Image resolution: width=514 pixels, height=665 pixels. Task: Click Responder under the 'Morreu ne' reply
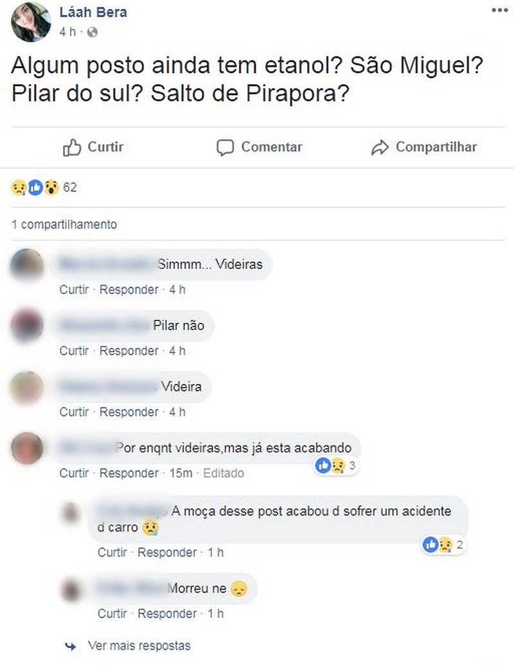click(167, 613)
